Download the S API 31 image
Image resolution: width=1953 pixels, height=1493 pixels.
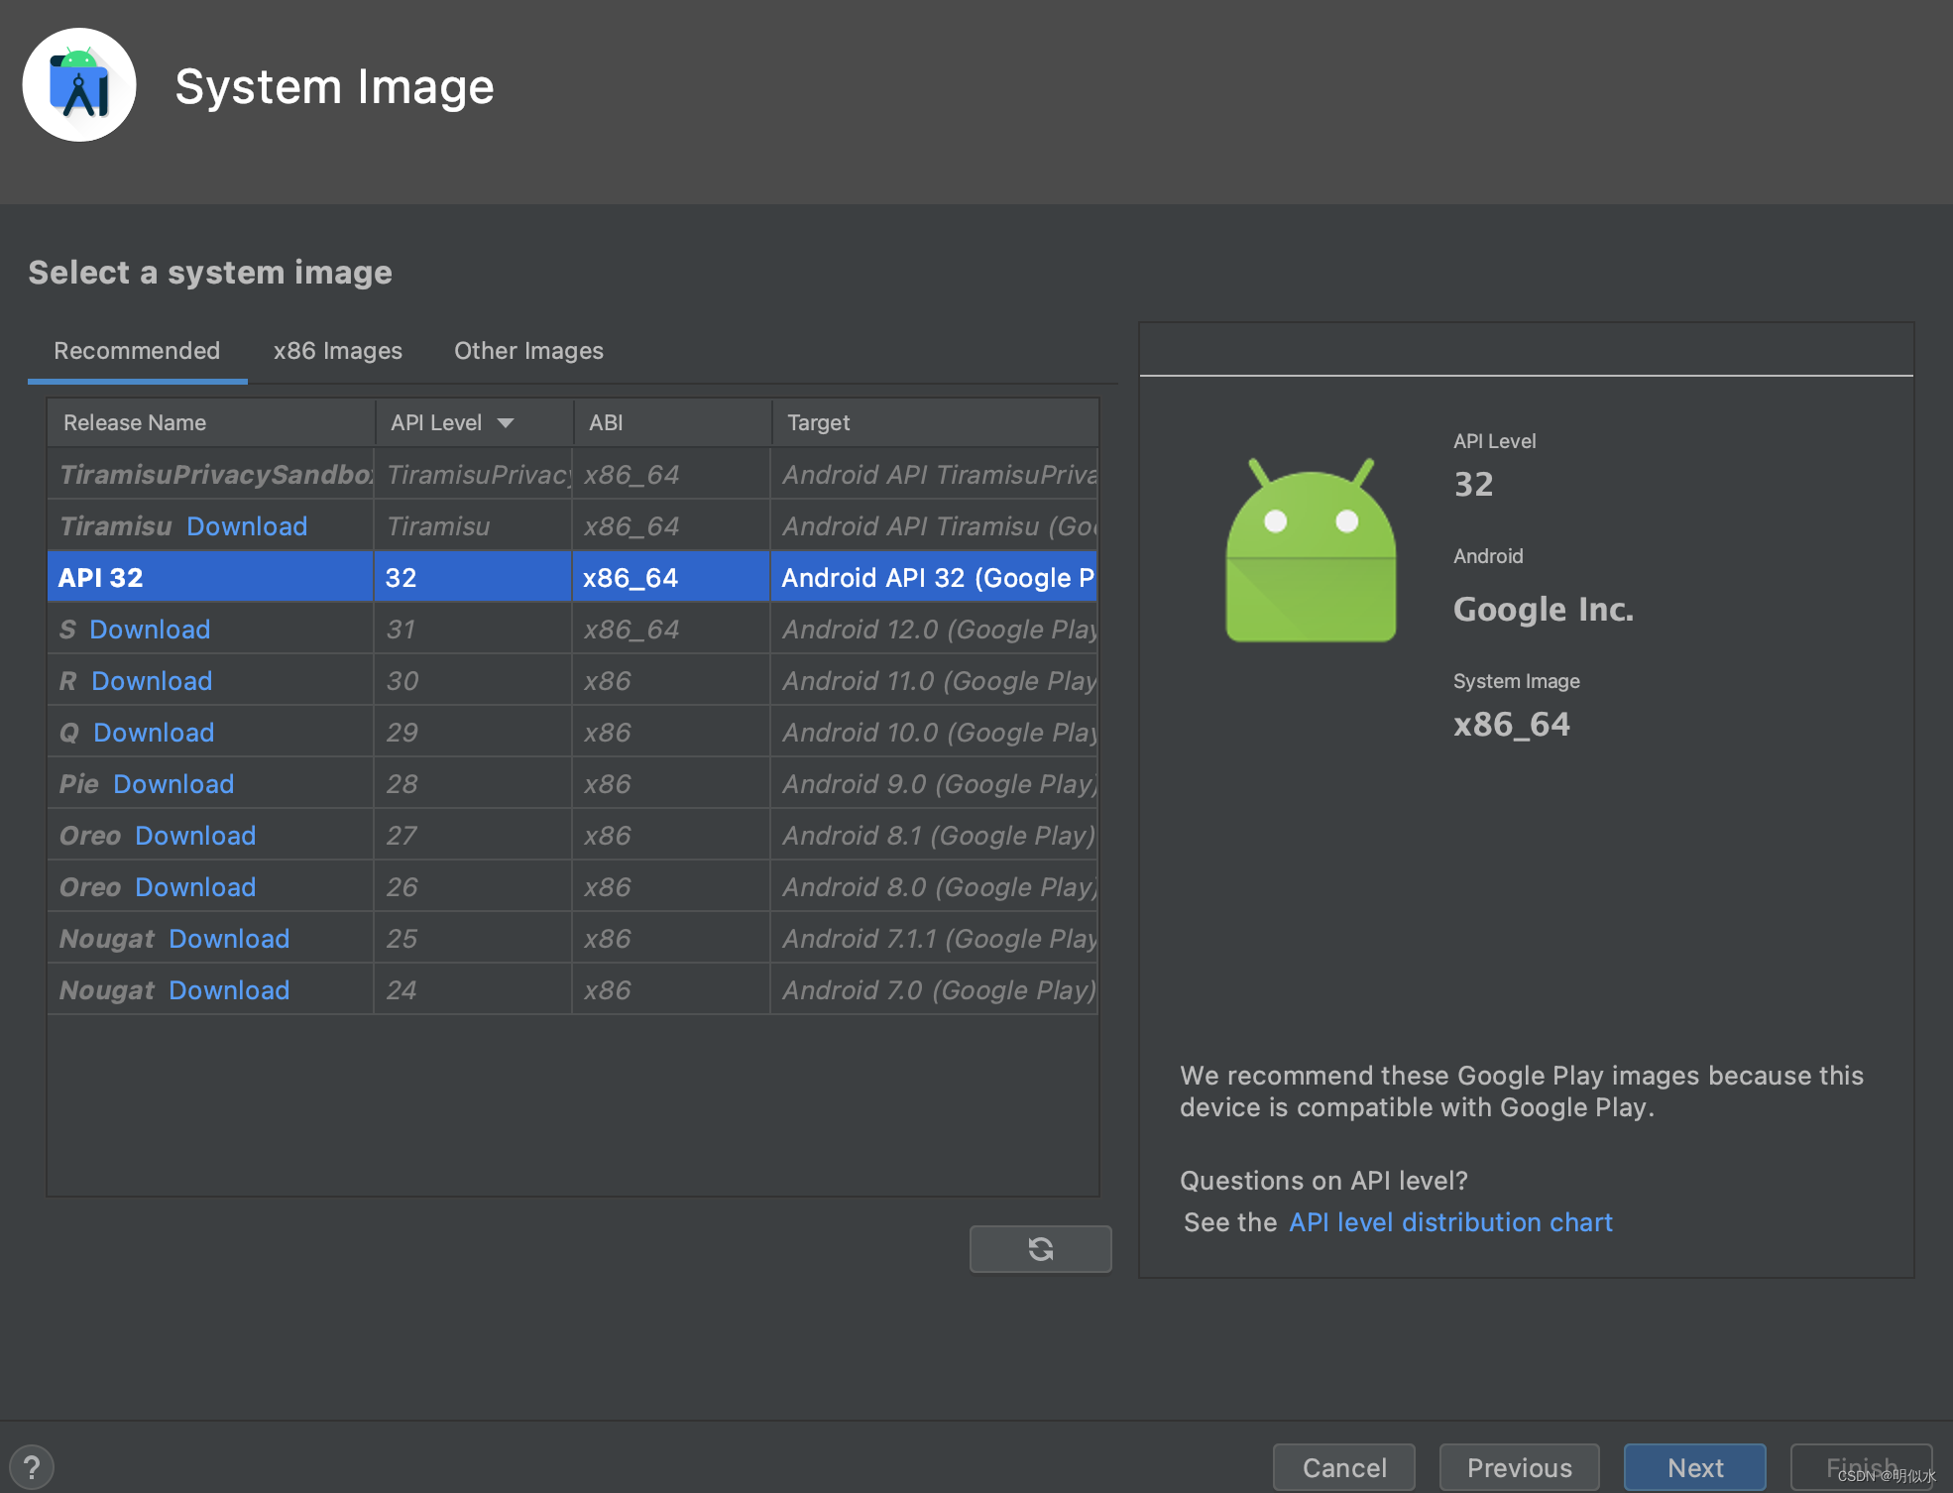tap(150, 630)
